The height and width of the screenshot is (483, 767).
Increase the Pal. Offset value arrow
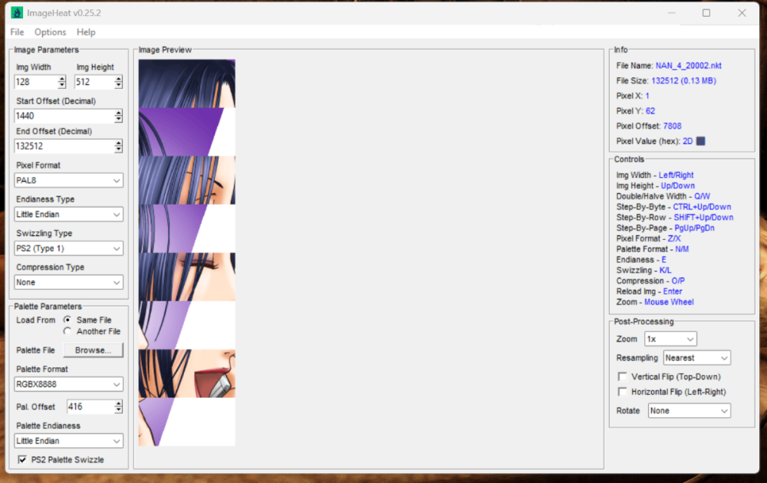tap(118, 403)
